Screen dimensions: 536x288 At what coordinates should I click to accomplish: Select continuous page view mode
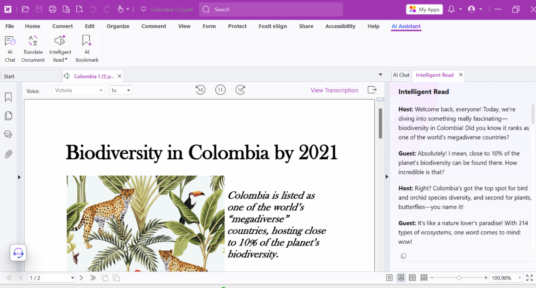(x=401, y=278)
